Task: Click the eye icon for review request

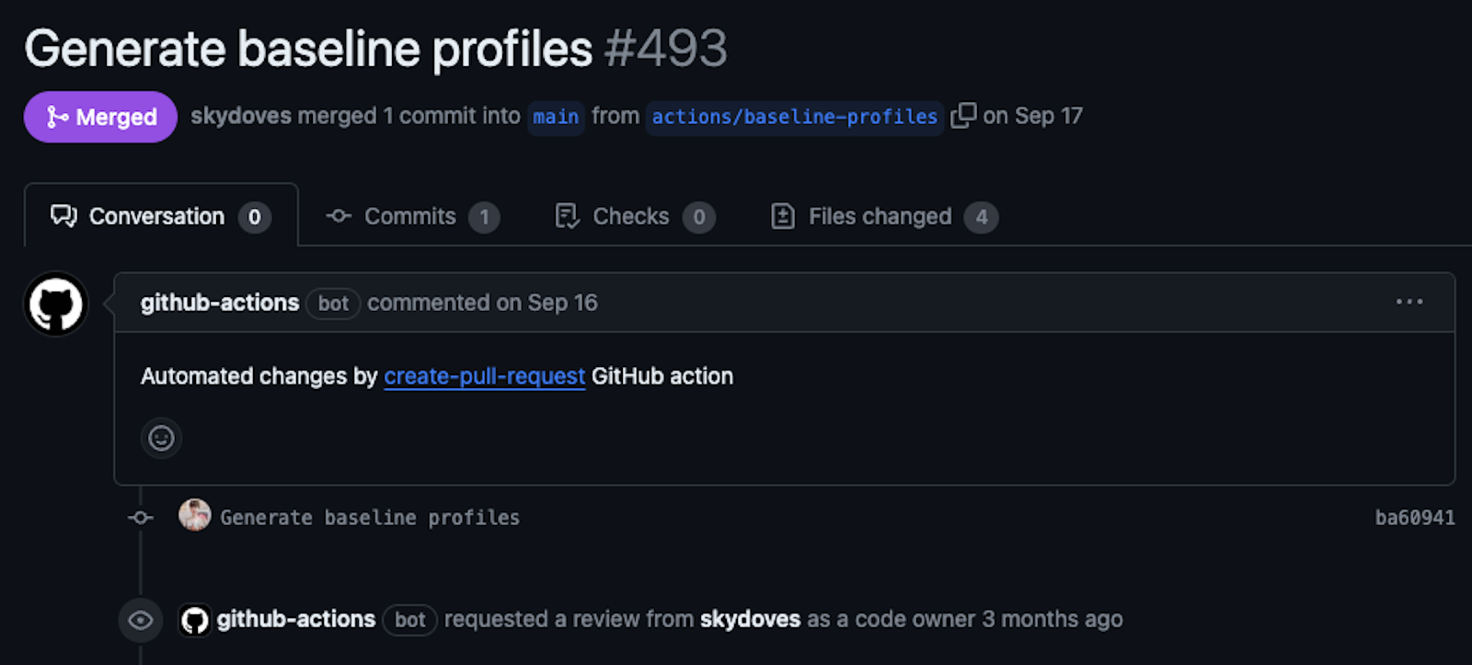Action: [x=140, y=620]
